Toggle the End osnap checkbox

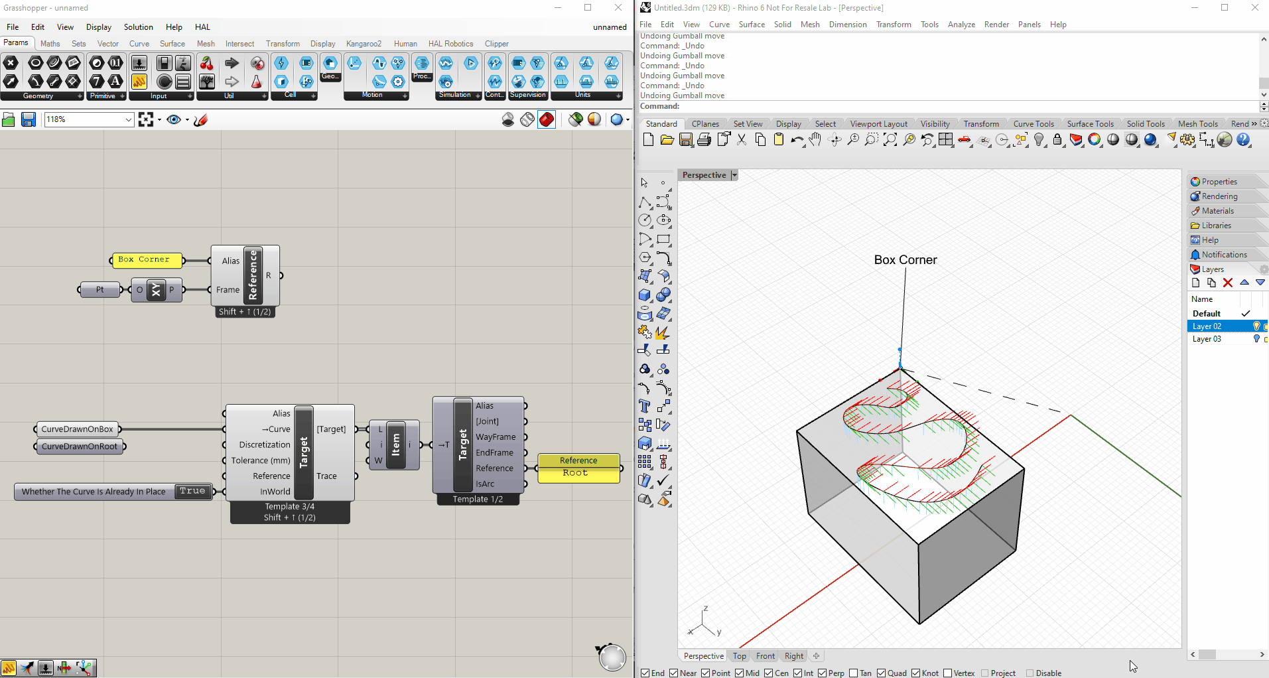(645, 673)
